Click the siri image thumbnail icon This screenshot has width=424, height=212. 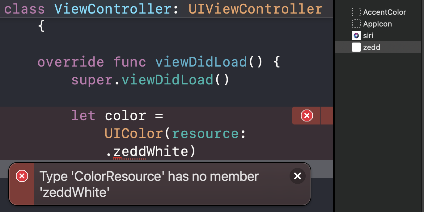(356, 36)
